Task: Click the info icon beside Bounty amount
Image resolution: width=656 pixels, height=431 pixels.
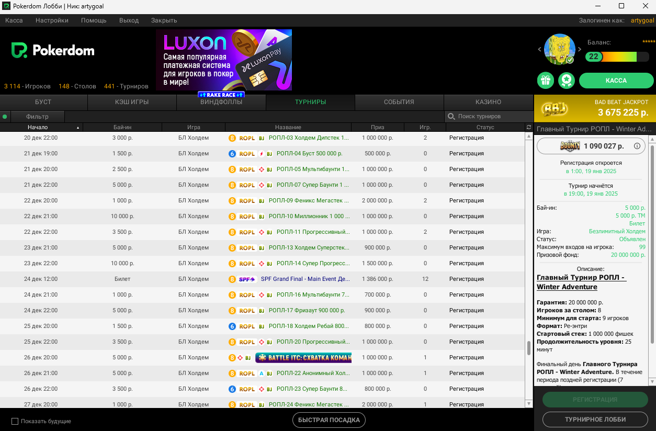Action: pyautogui.click(x=637, y=146)
